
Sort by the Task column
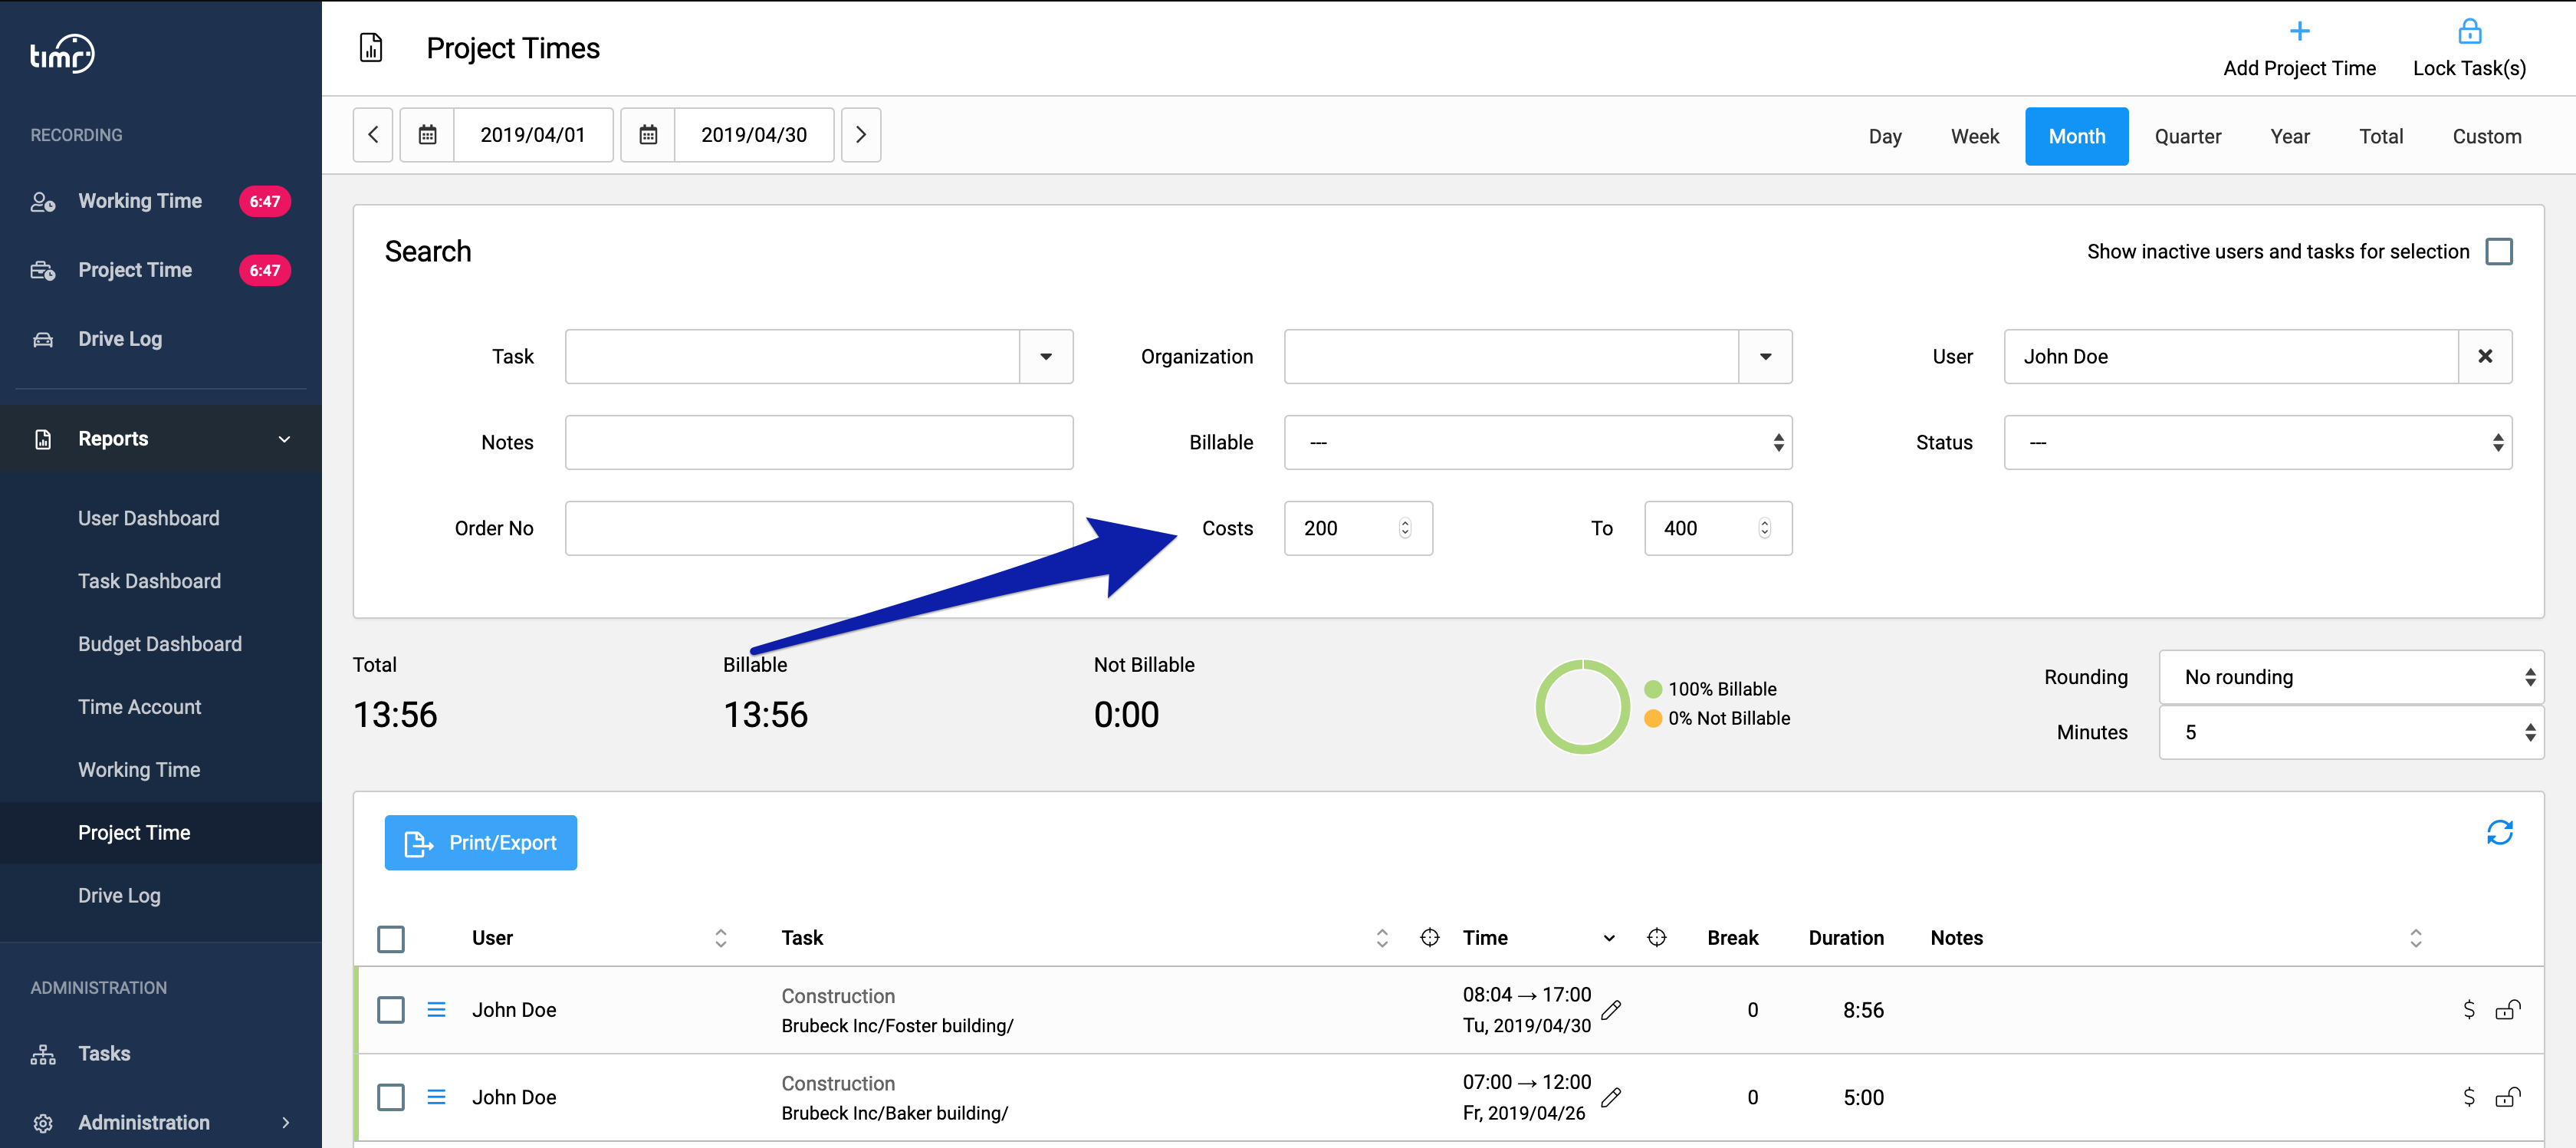coord(1382,938)
